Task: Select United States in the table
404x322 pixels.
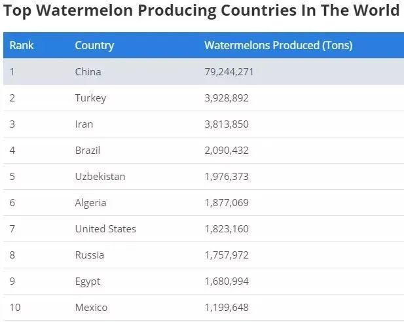Action: pyautogui.click(x=105, y=229)
